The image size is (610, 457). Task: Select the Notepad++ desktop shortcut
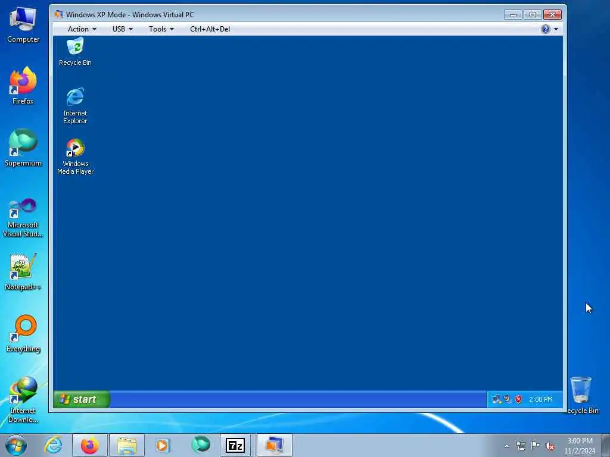click(23, 272)
